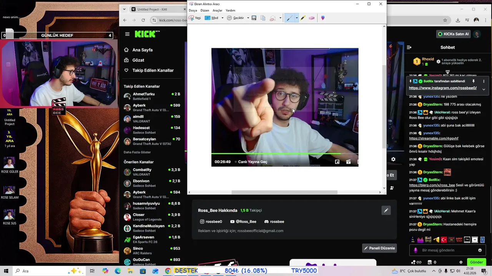Click the Mod rectangle snip icon
This screenshot has height=276, width=492.
click(x=208, y=18)
